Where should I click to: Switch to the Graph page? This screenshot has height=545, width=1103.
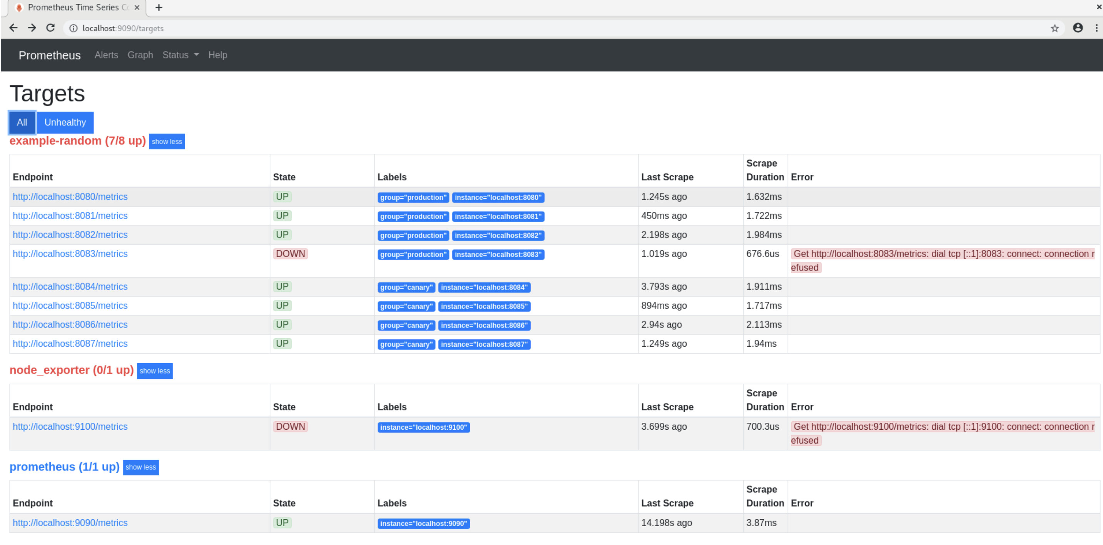[x=140, y=55]
